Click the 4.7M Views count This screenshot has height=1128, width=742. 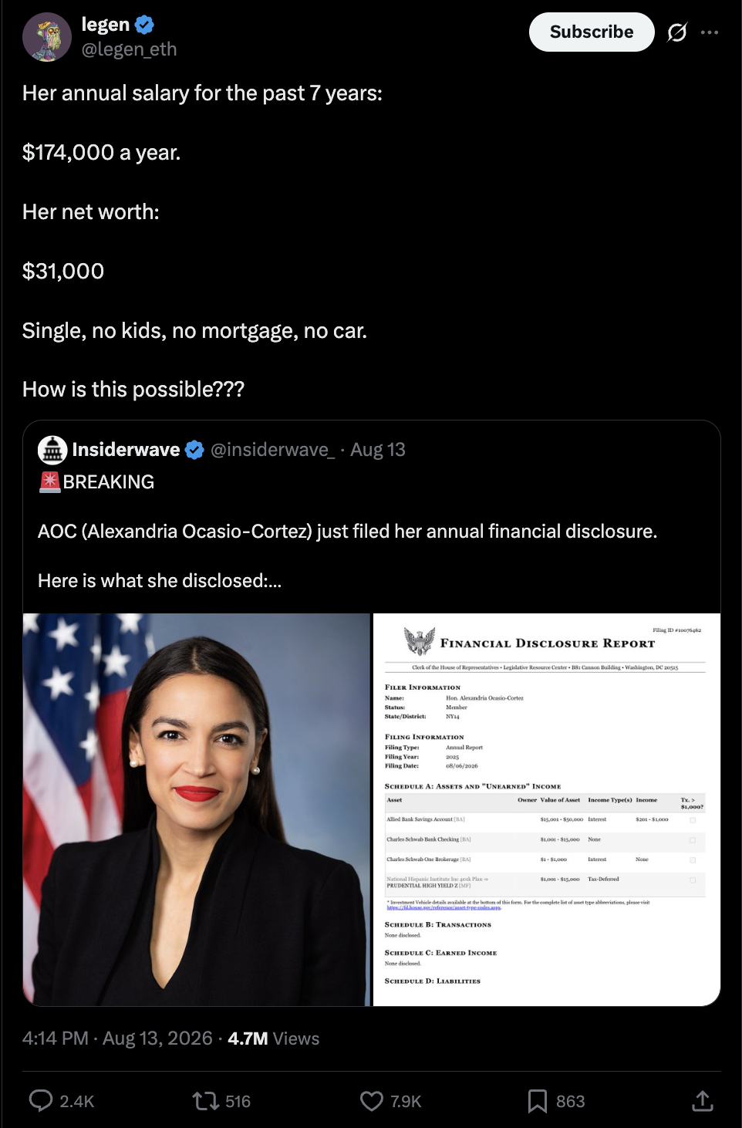(274, 1039)
